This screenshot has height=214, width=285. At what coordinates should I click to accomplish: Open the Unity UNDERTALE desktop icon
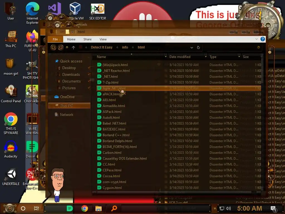click(11, 177)
